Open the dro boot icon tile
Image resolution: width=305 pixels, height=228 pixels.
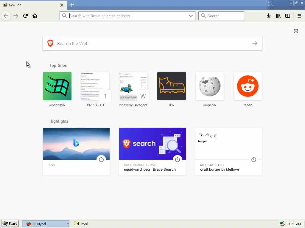coord(172,86)
